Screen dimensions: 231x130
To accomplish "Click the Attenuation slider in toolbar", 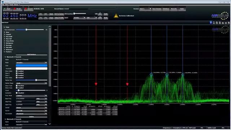I will pos(80,14).
